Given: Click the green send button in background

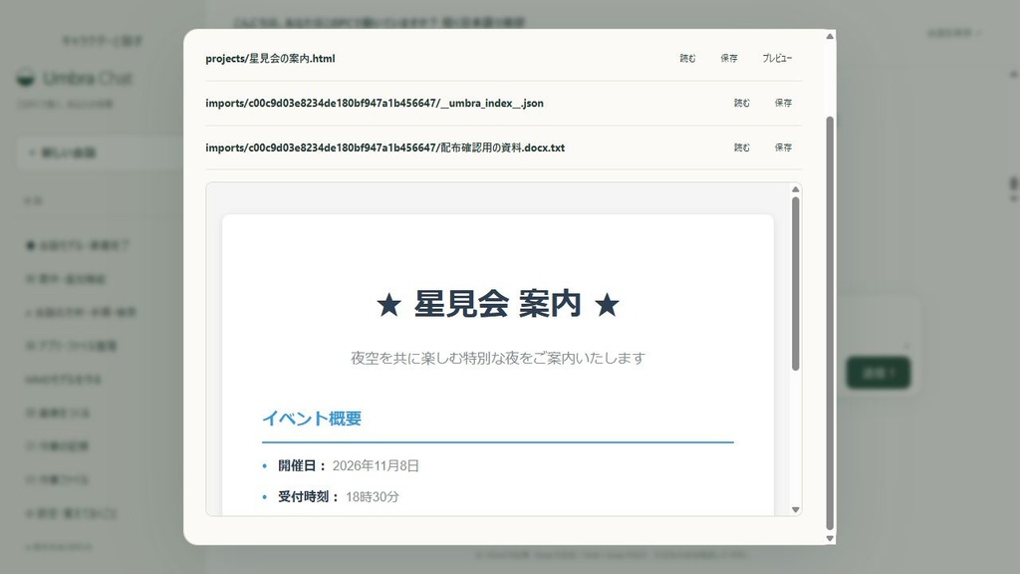Looking at the screenshot, I should pyautogui.click(x=879, y=373).
